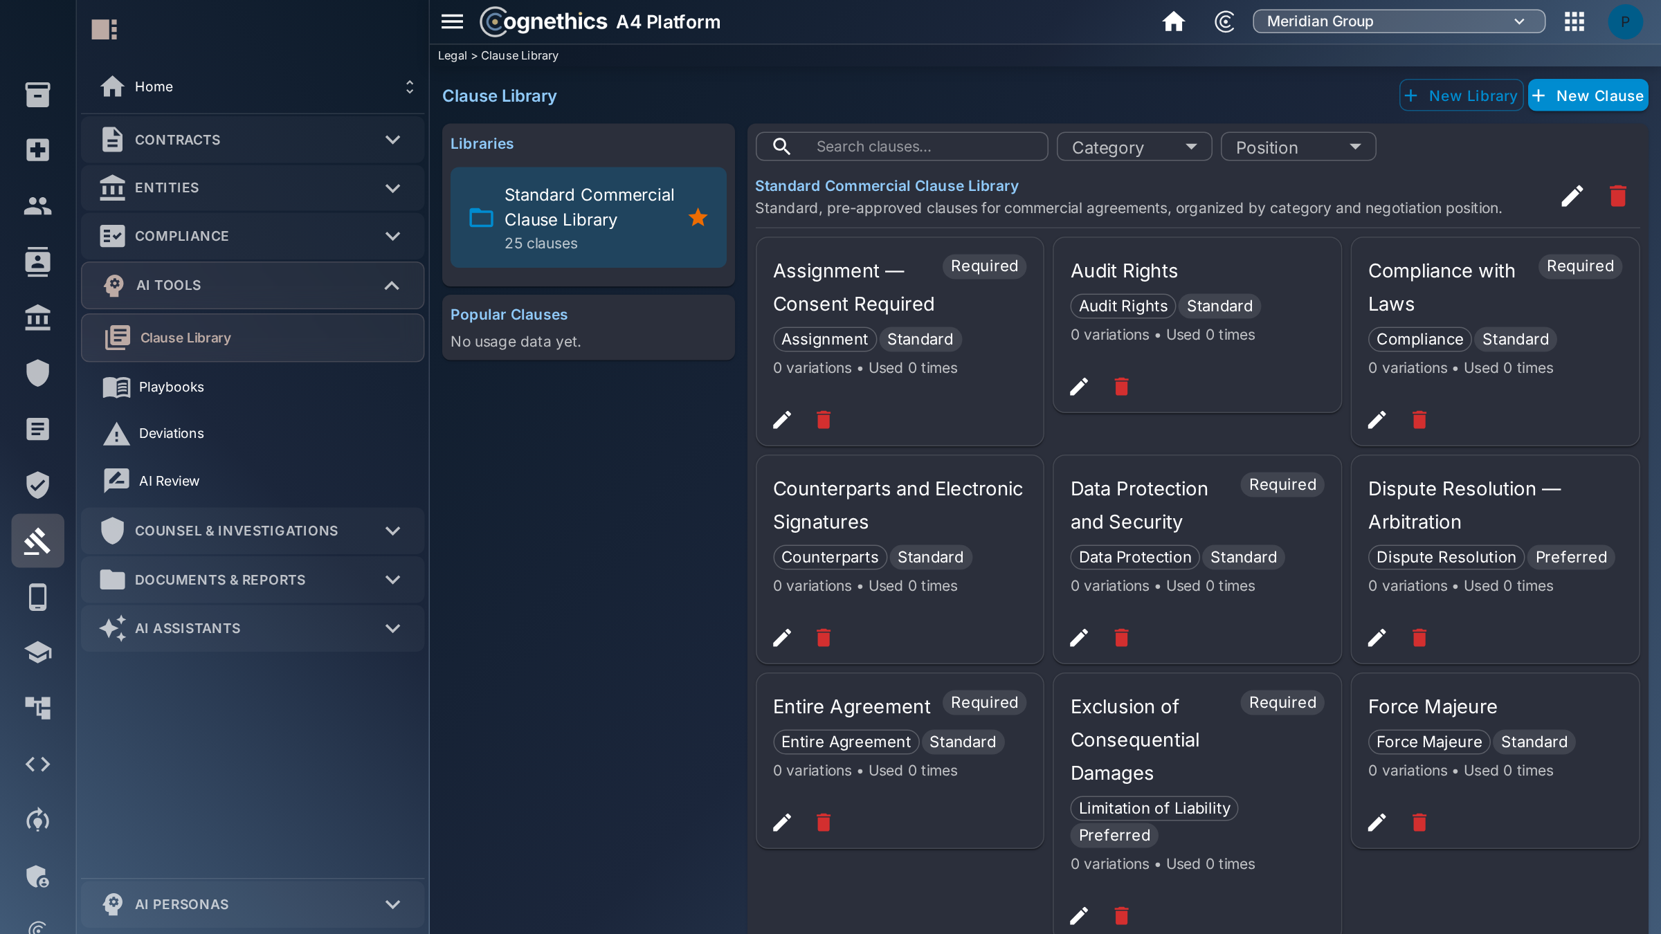The width and height of the screenshot is (1661, 934).
Task: Delete the Dispute Resolution — Arbitration clause
Action: coord(1419,638)
